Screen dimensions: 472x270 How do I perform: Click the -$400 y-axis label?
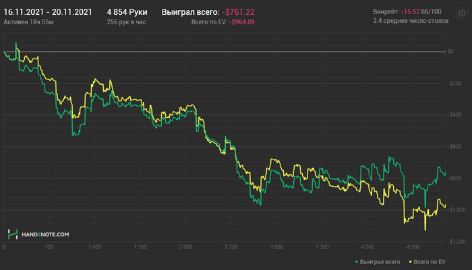(x=454, y=115)
